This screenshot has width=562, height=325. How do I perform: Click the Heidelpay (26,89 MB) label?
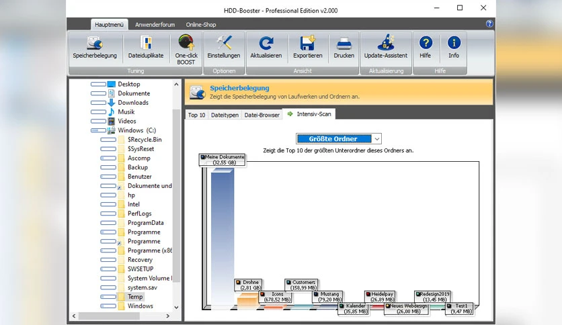pos(380,297)
